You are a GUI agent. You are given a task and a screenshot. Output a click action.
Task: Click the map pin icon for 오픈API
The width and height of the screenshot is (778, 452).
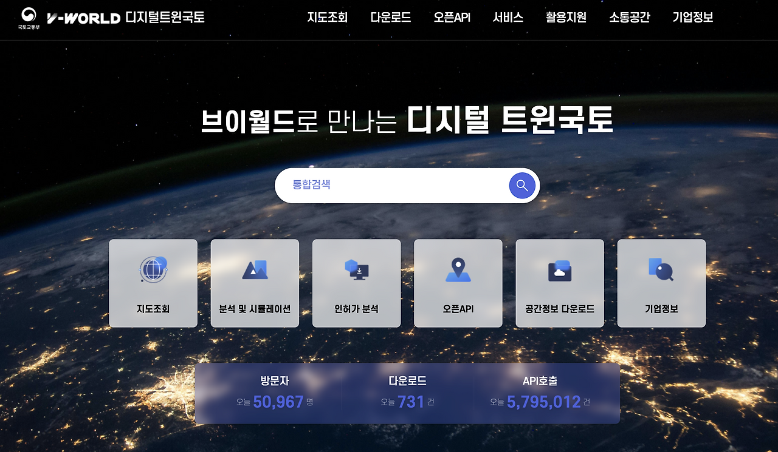tap(458, 269)
